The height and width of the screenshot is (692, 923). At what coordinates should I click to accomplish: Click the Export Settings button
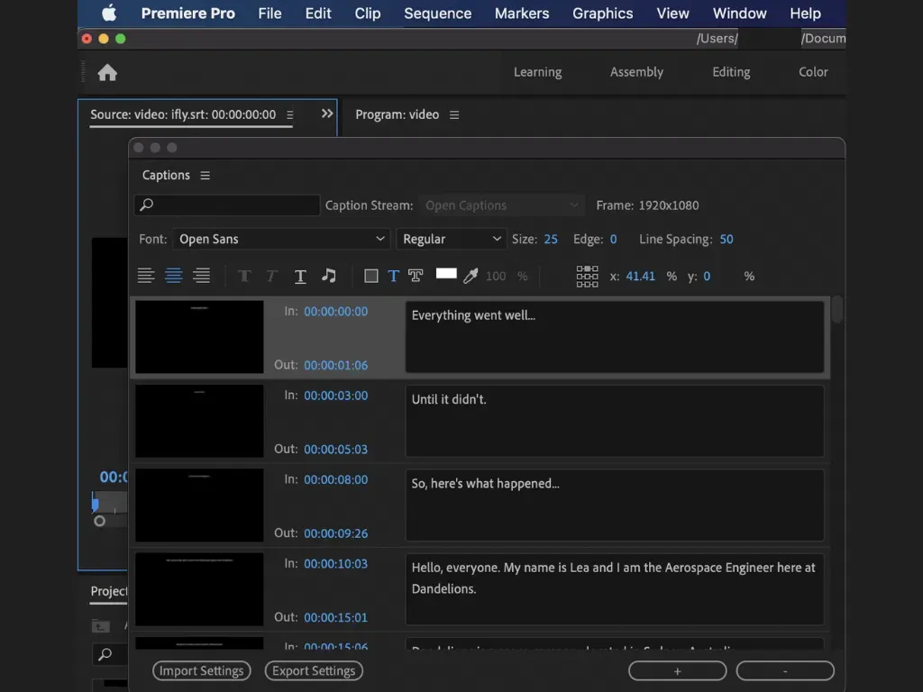coord(314,670)
